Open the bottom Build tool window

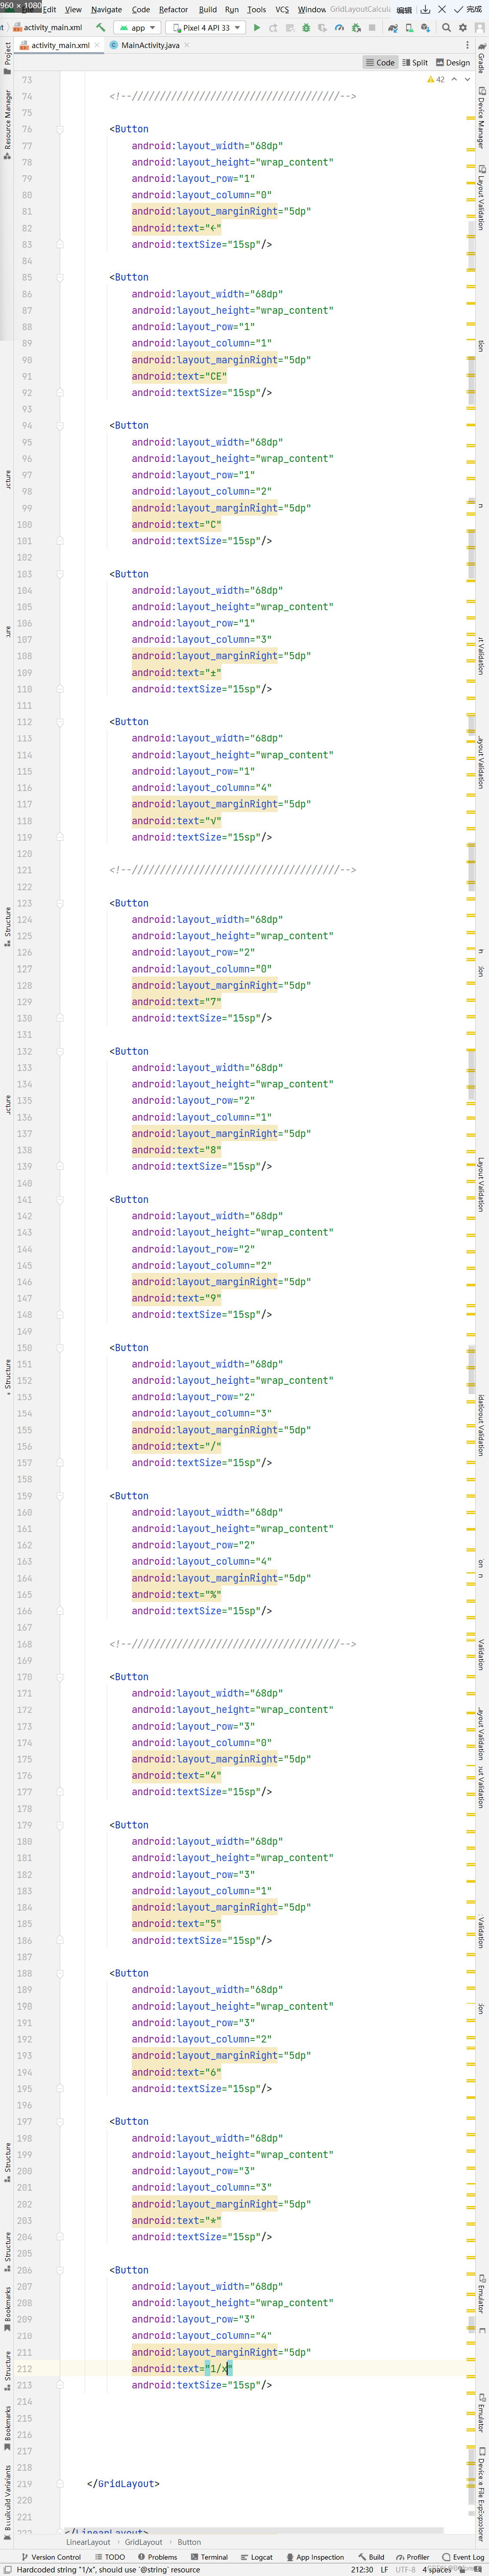pos(371,2557)
